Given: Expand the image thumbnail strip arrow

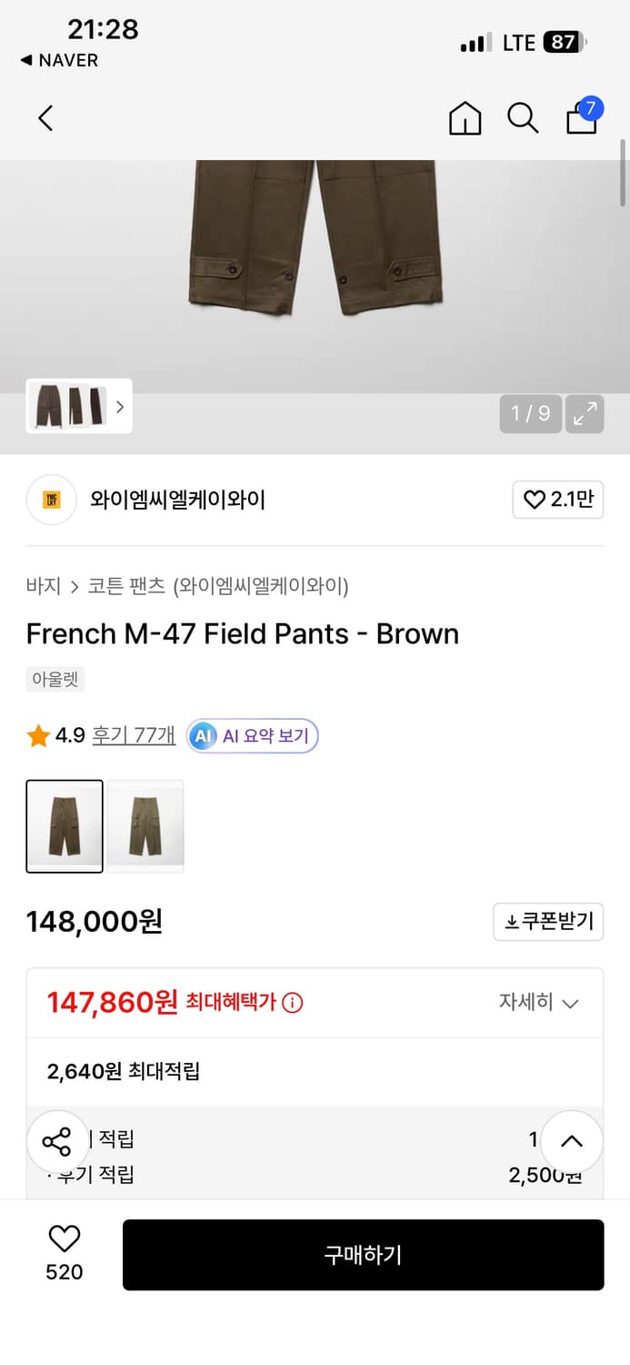Looking at the screenshot, I should [x=119, y=407].
